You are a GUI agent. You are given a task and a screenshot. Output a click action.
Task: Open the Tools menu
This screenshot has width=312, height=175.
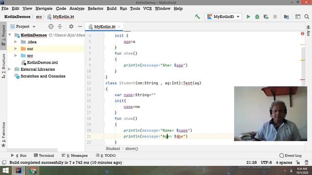(x=135, y=9)
